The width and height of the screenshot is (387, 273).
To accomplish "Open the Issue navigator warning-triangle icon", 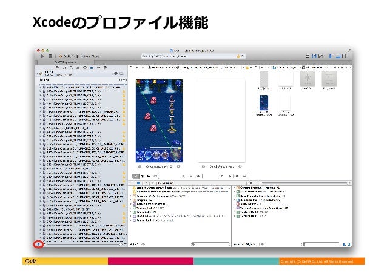I will point(78,67).
